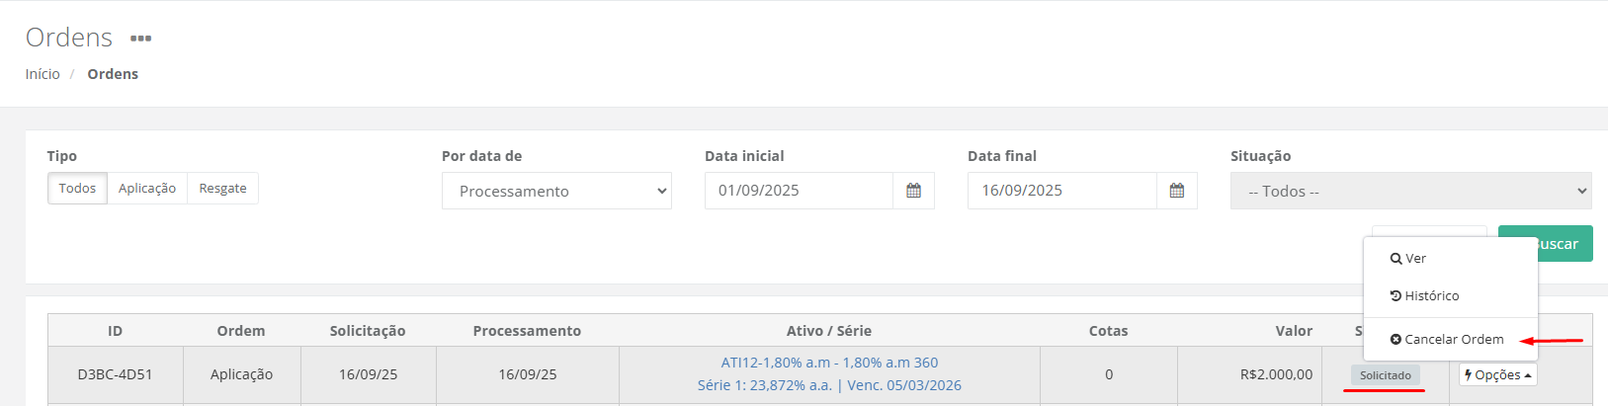
Task: Click the Série 1 23,872% a.a. link
Action: [829, 385]
